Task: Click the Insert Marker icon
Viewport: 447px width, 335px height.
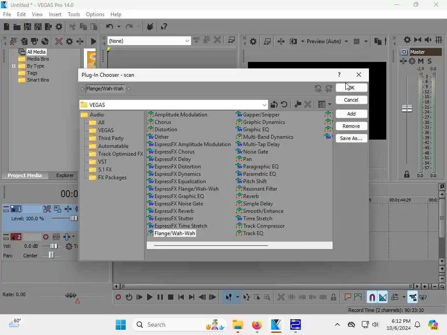Action: point(347,297)
